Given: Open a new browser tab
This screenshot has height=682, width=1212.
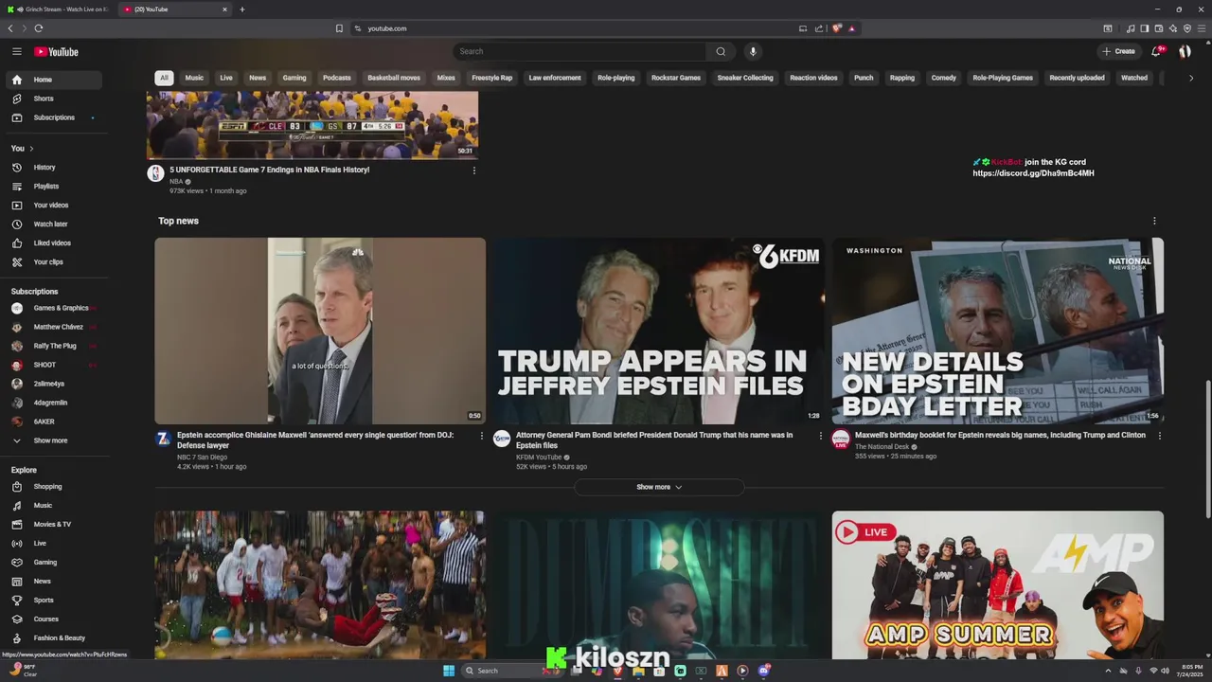Looking at the screenshot, I should click(x=242, y=9).
